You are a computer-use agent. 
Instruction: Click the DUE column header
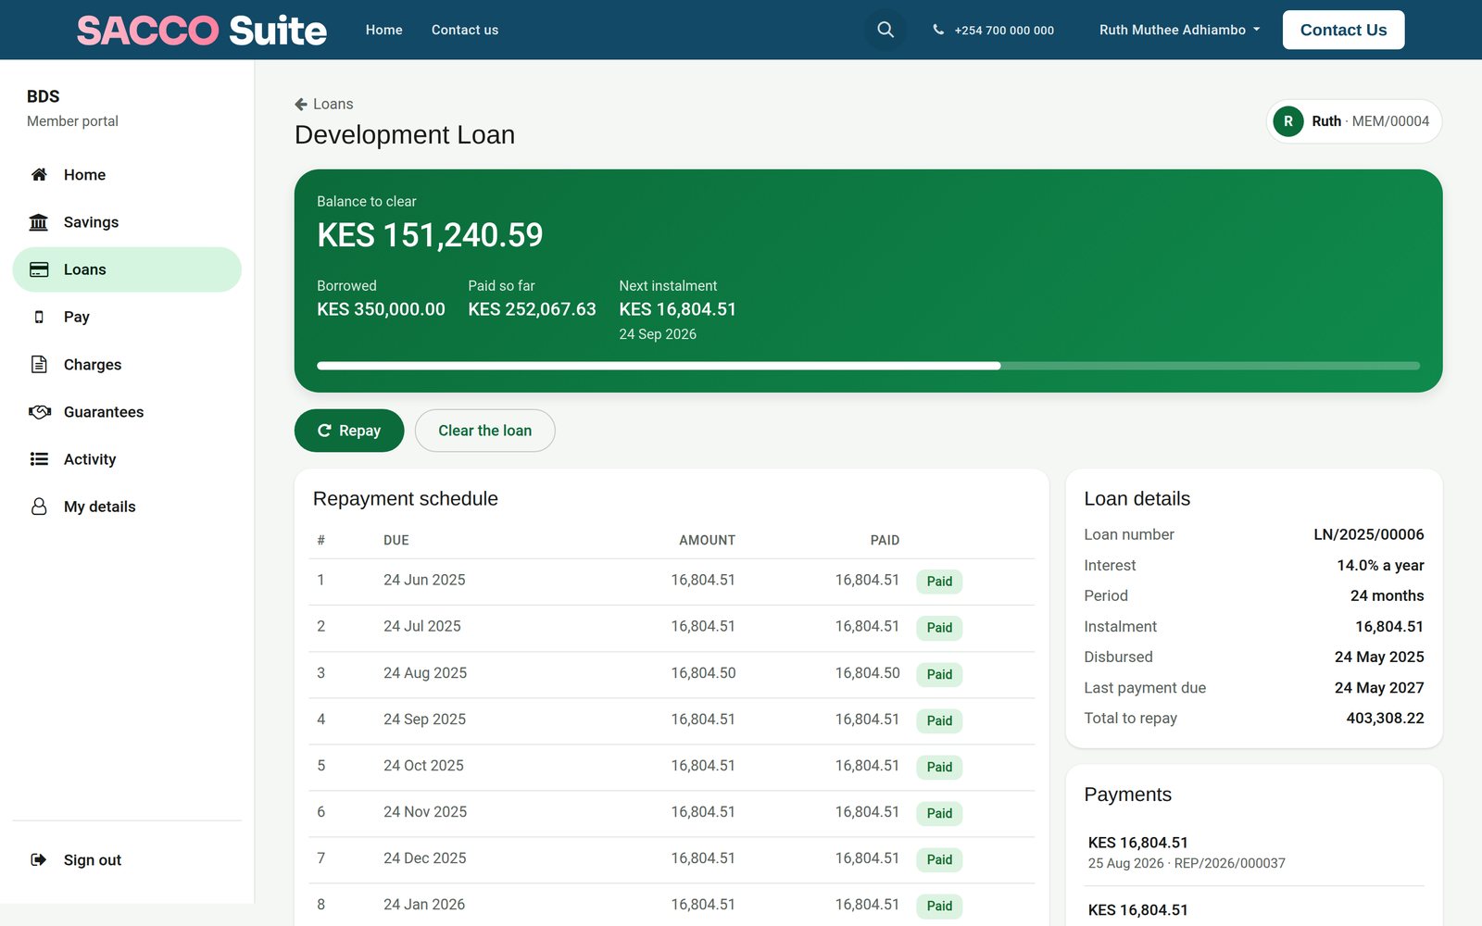396,540
